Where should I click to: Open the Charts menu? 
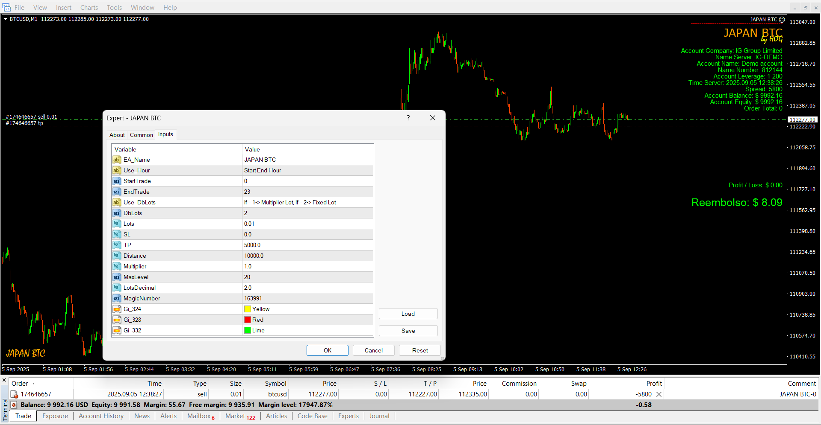89,7
